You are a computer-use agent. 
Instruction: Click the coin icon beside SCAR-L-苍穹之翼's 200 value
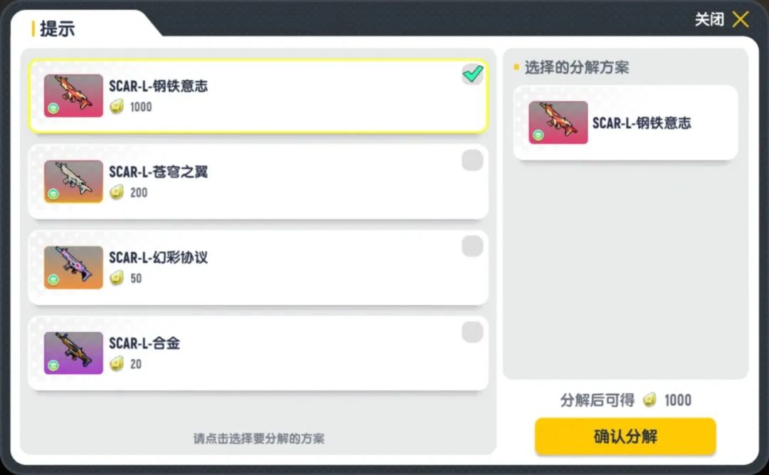point(117,193)
